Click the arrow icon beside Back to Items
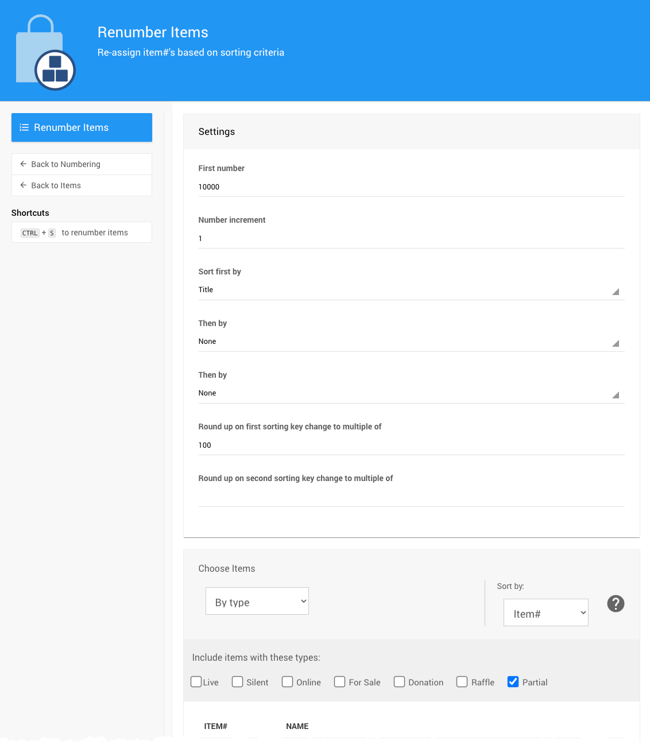The image size is (650, 756). pyautogui.click(x=24, y=185)
